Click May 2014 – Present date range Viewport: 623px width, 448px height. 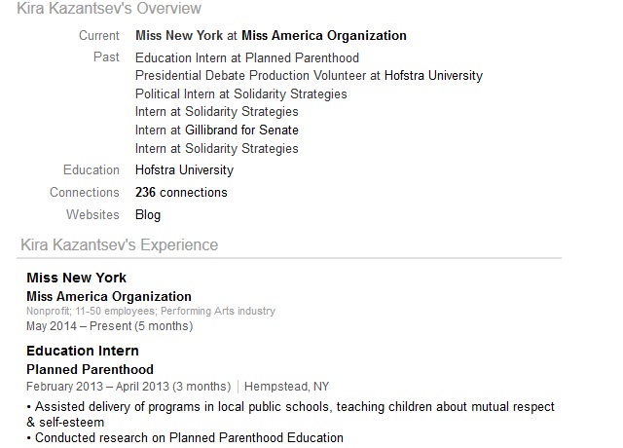pyautogui.click(x=110, y=326)
